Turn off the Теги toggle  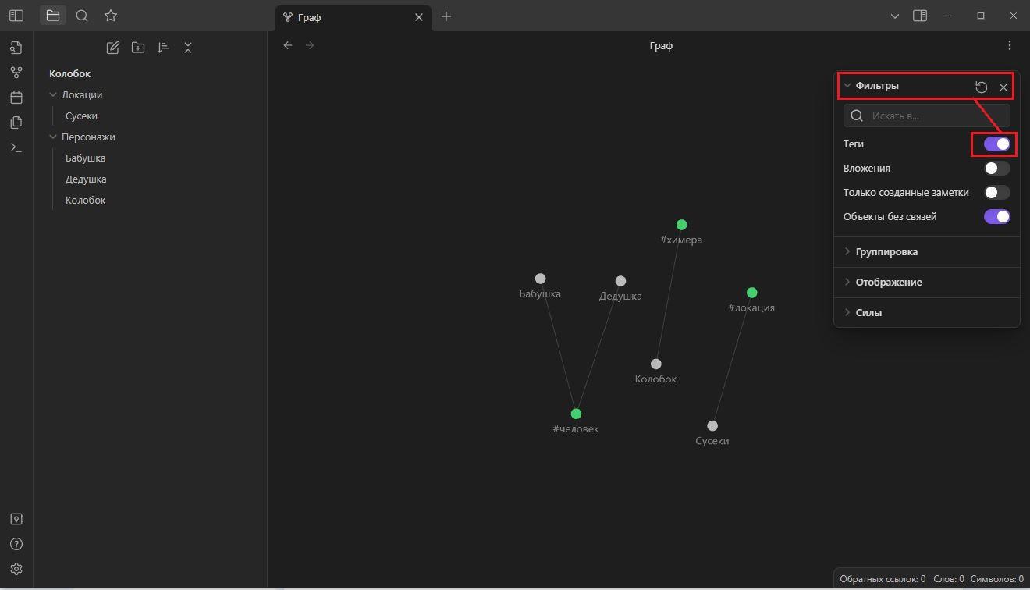[x=997, y=144]
